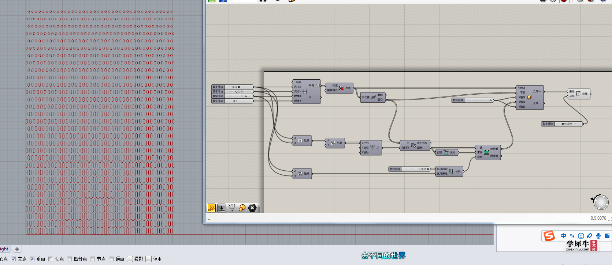Toggle the 垂点 perpendicular osnap checkbox

32,259
